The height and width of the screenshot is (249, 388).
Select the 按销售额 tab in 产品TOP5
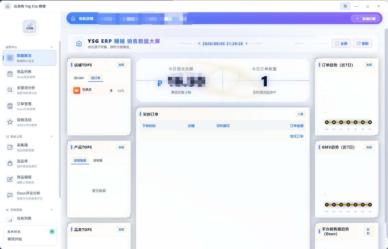pyautogui.click(x=80, y=160)
